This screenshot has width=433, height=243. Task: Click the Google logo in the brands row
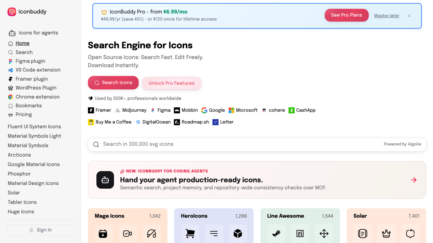[x=204, y=110]
